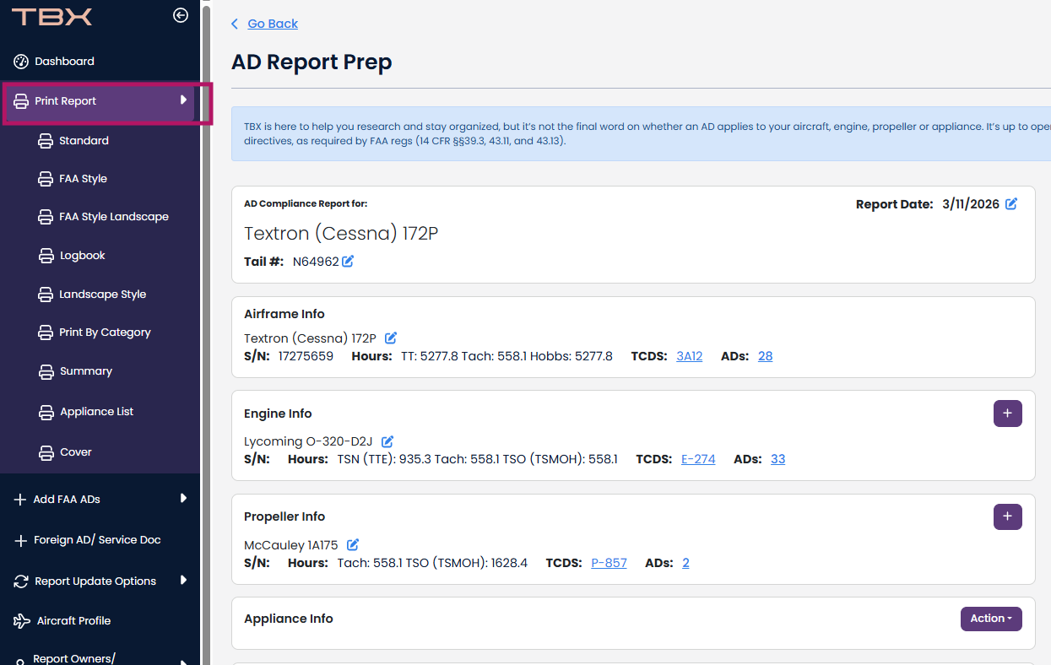Click tail number N64962 text
This screenshot has width=1051, height=665.
(316, 262)
